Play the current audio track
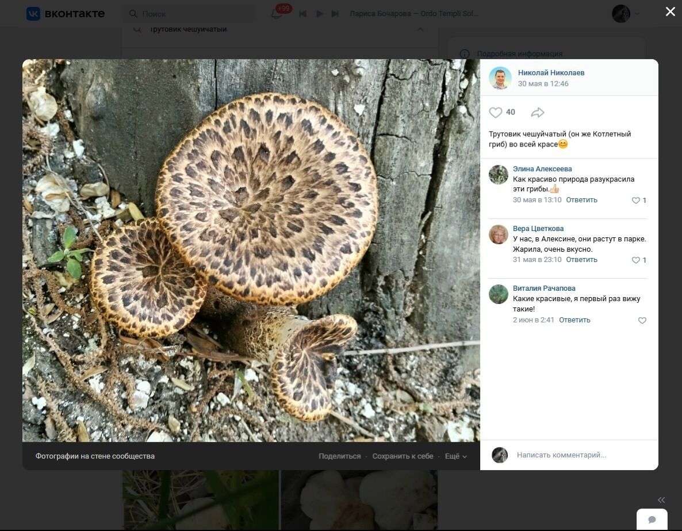The height and width of the screenshot is (531, 682). 320,14
